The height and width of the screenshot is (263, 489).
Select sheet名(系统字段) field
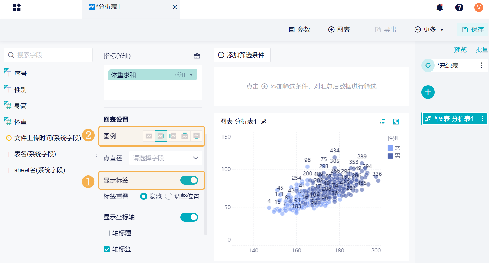[x=40, y=170]
